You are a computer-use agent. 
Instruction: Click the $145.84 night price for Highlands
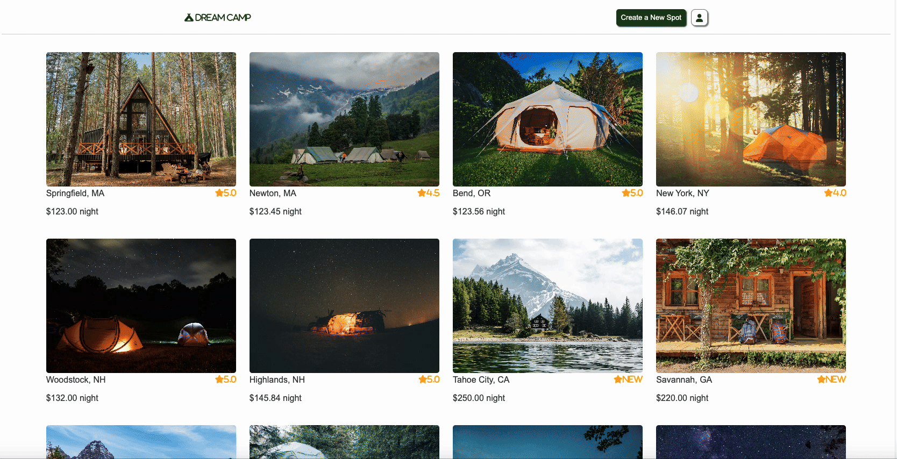275,398
